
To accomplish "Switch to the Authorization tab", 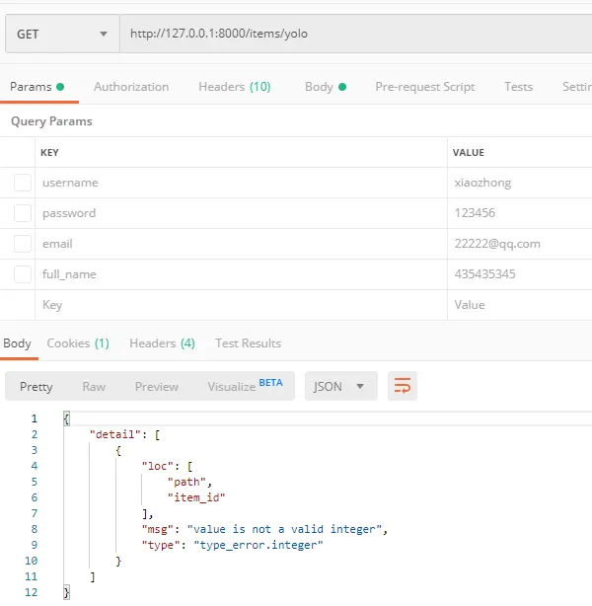I will (x=131, y=87).
